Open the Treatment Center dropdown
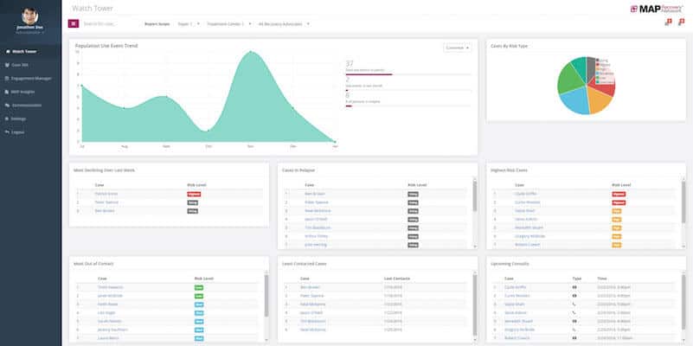The height and width of the screenshot is (346, 693). [229, 24]
